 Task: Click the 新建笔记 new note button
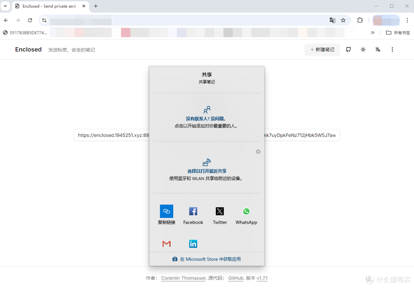pos(322,49)
